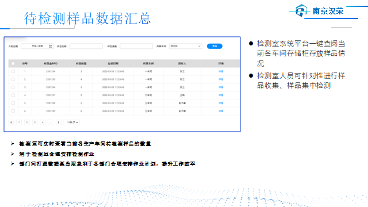Open details link for first row

coord(221,71)
